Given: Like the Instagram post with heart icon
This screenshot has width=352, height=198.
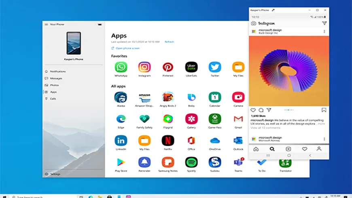Looking at the screenshot, I should tap(253, 110).
